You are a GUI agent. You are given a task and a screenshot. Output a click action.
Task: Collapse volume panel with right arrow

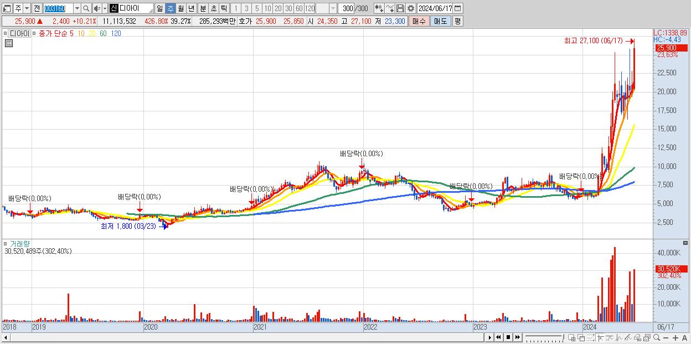point(685,243)
